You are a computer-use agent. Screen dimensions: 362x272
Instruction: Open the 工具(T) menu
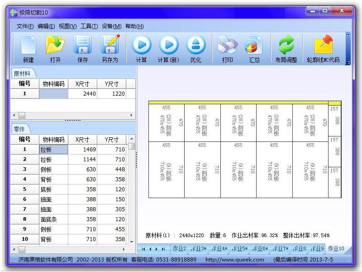pos(89,26)
